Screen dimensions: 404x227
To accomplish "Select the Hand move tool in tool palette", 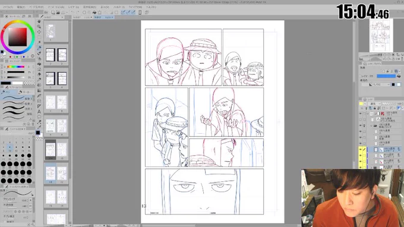I will click(x=39, y=21).
